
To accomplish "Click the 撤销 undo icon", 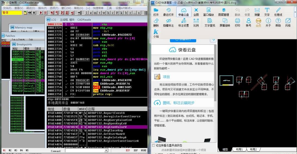I will 237,10.
